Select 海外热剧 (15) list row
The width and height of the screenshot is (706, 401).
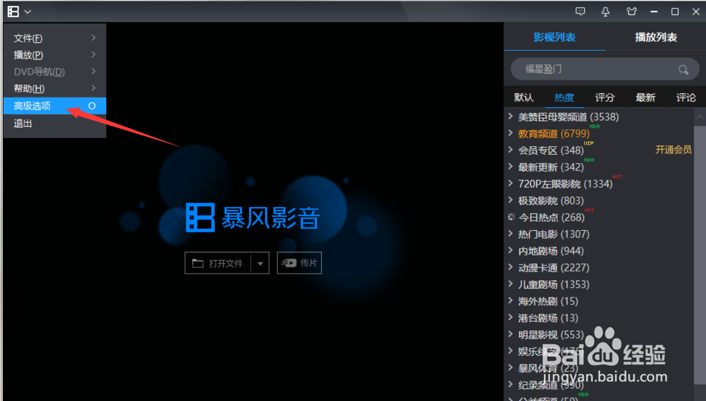coord(599,301)
